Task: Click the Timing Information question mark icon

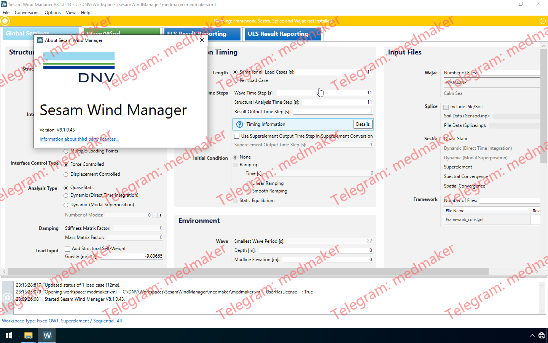Action: click(x=240, y=124)
